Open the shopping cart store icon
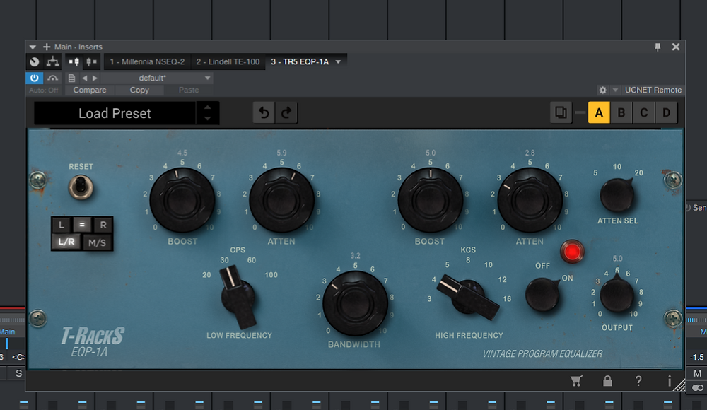 pos(575,381)
